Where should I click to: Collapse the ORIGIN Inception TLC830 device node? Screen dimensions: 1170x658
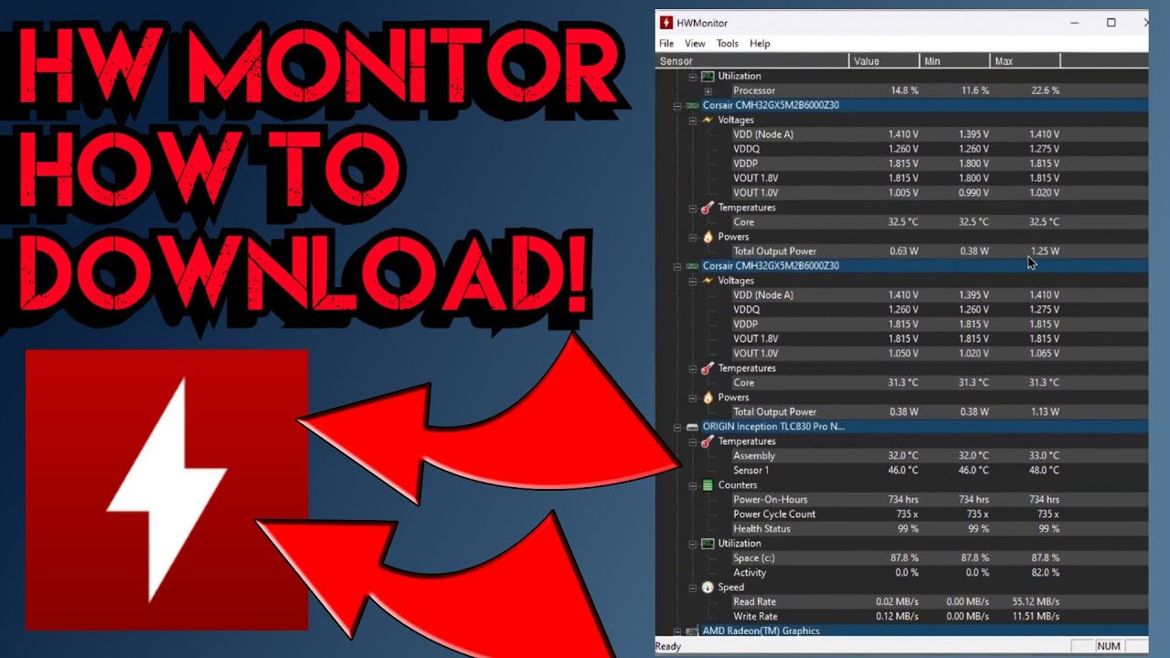click(x=677, y=427)
